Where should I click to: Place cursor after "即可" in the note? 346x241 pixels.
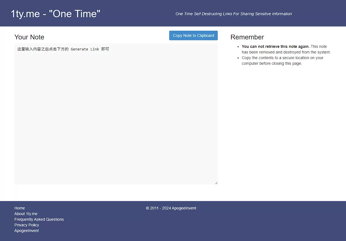(109, 49)
